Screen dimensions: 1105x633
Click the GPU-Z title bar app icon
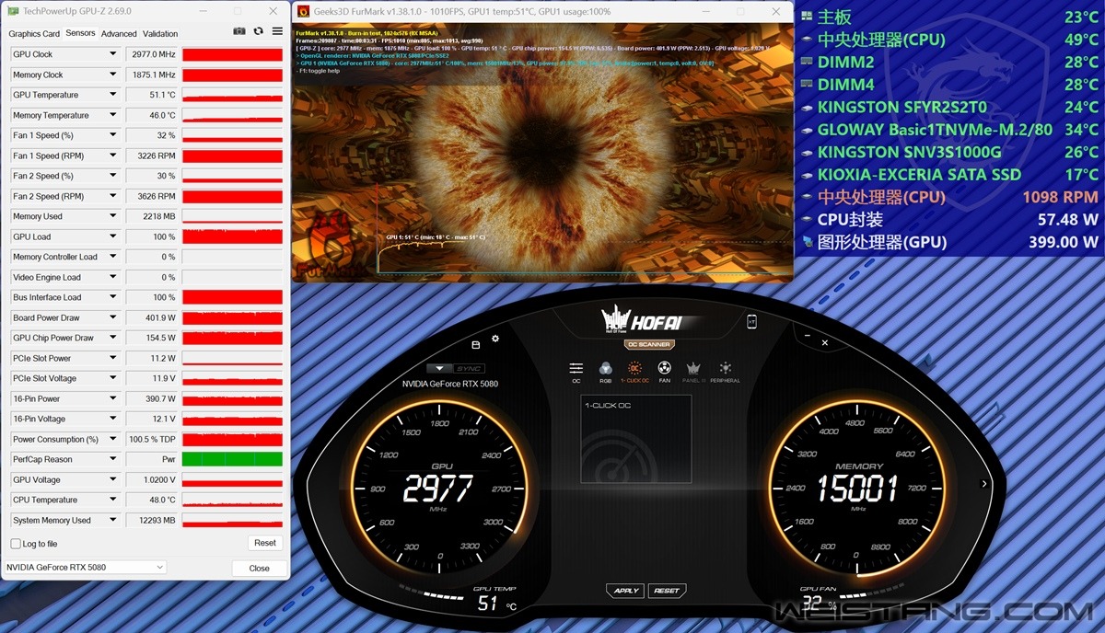point(13,11)
